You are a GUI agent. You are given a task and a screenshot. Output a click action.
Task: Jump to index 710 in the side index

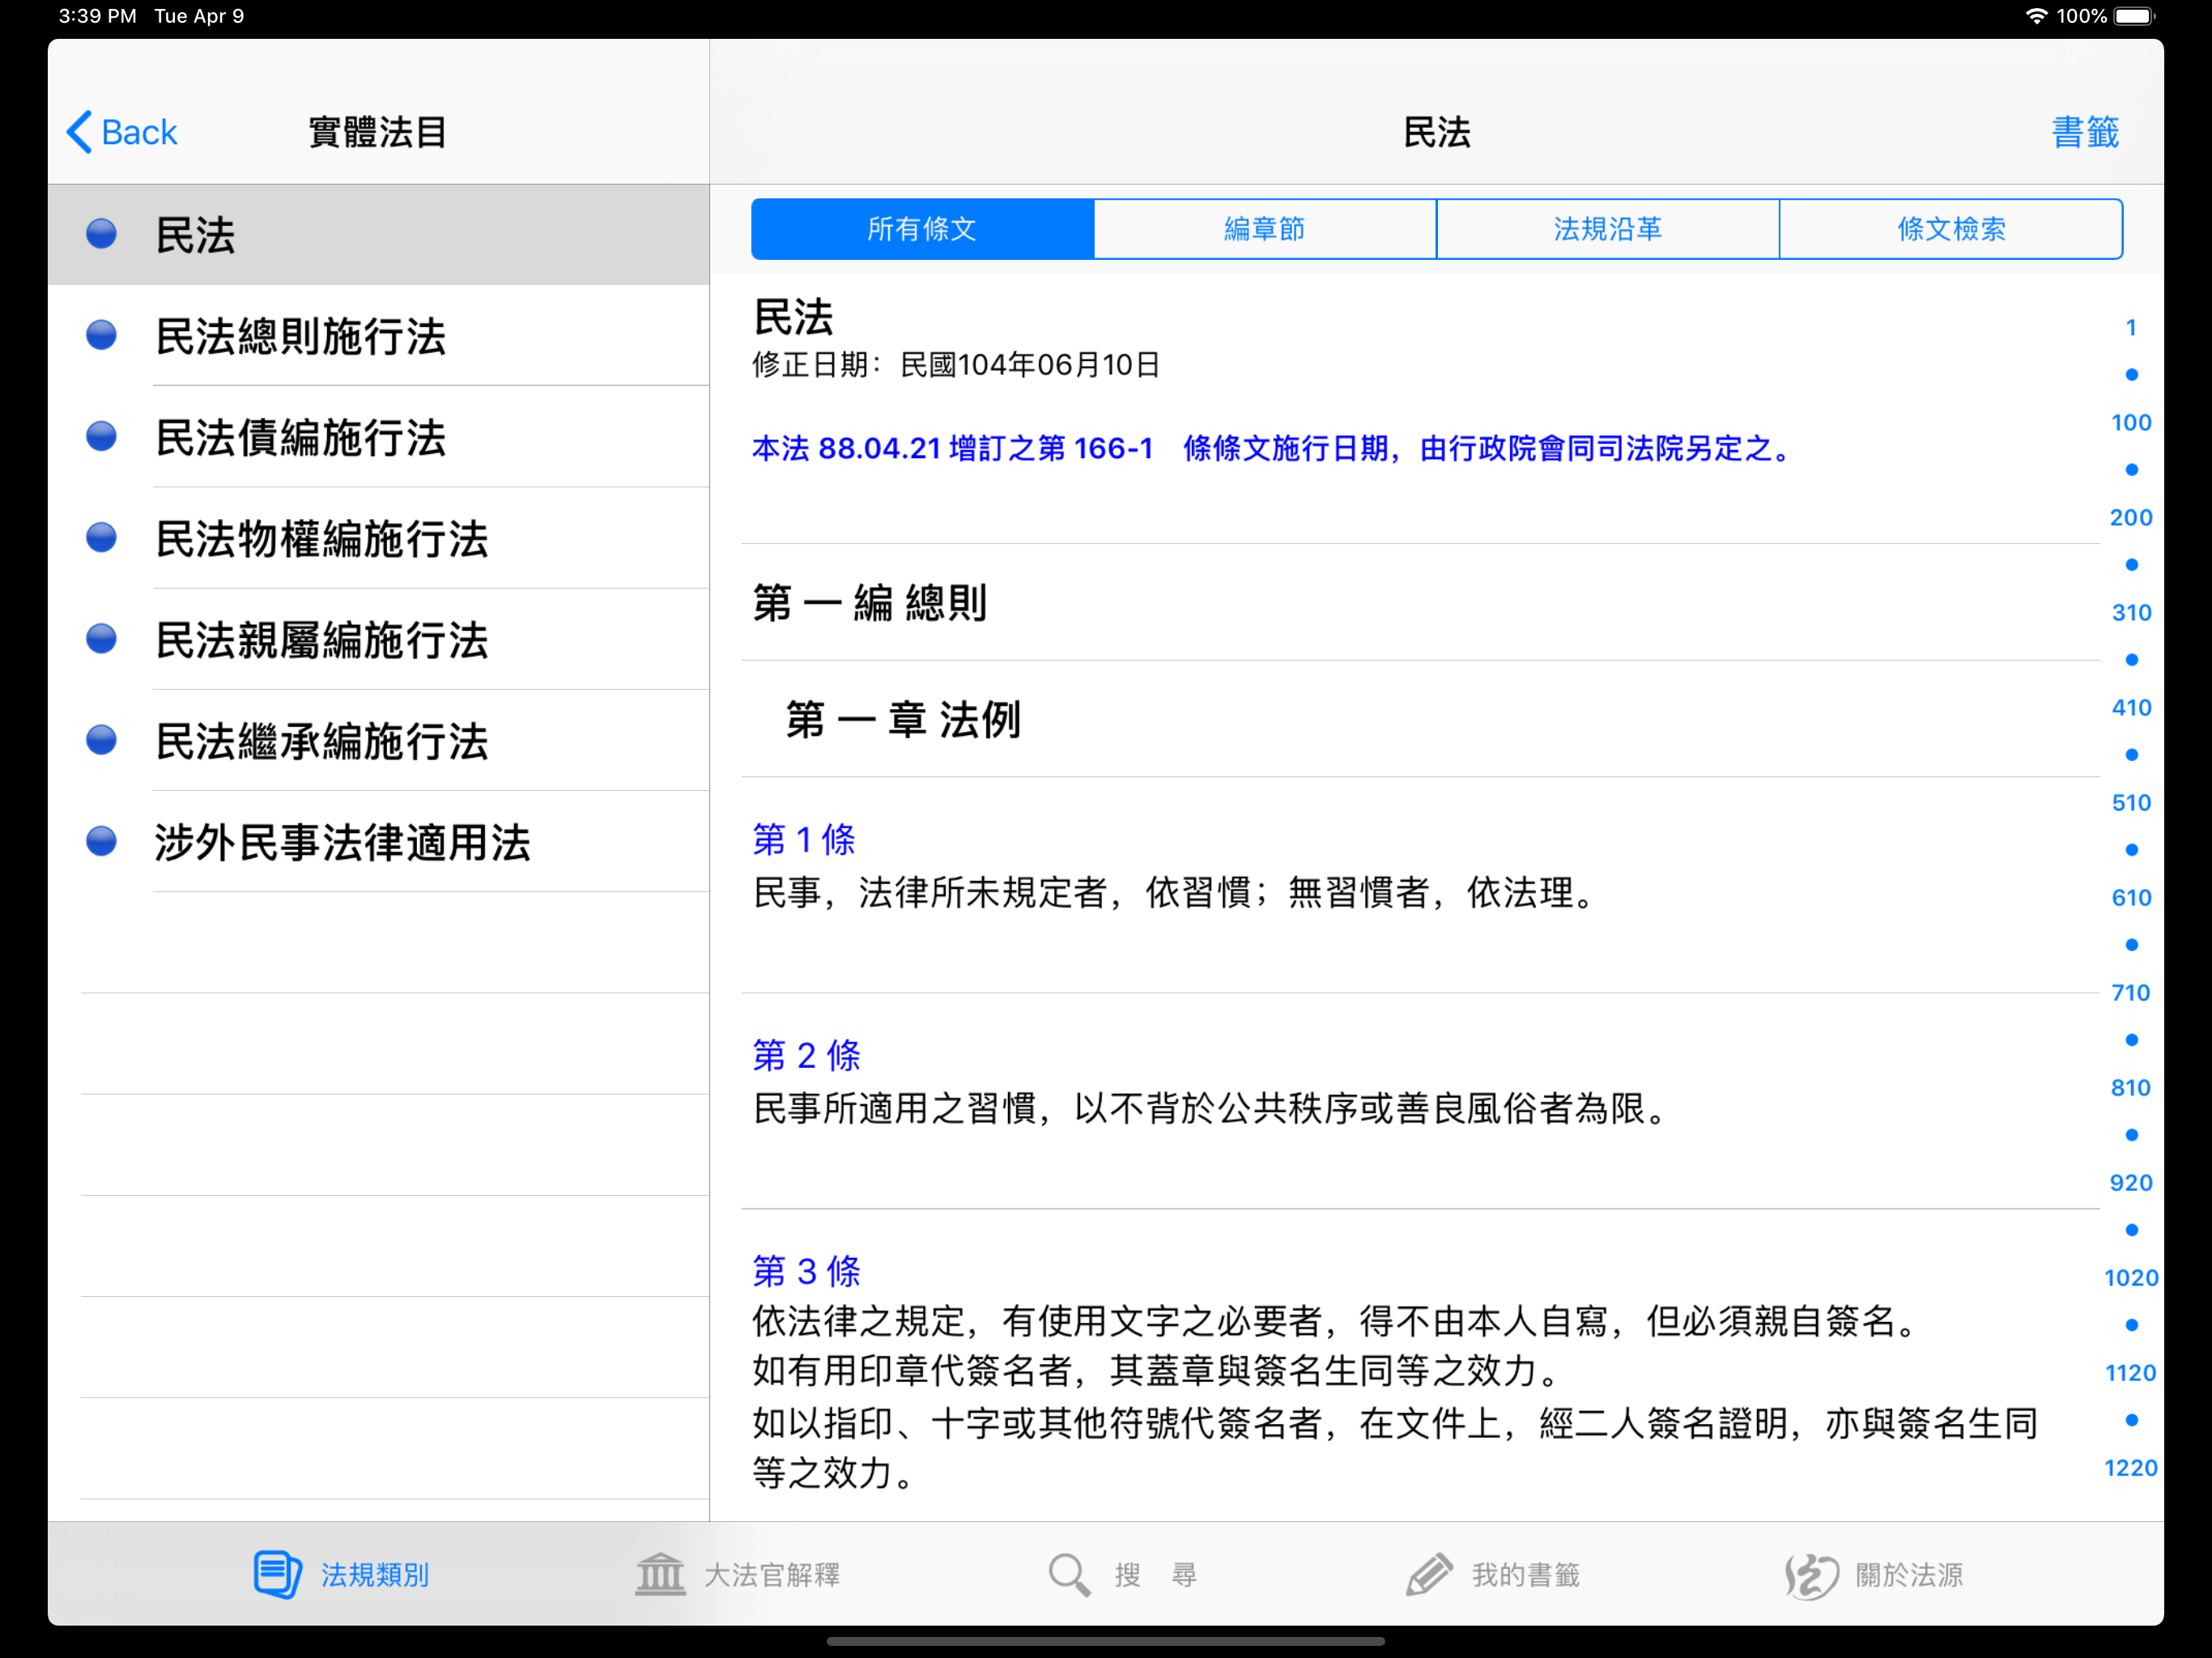pos(2131,992)
